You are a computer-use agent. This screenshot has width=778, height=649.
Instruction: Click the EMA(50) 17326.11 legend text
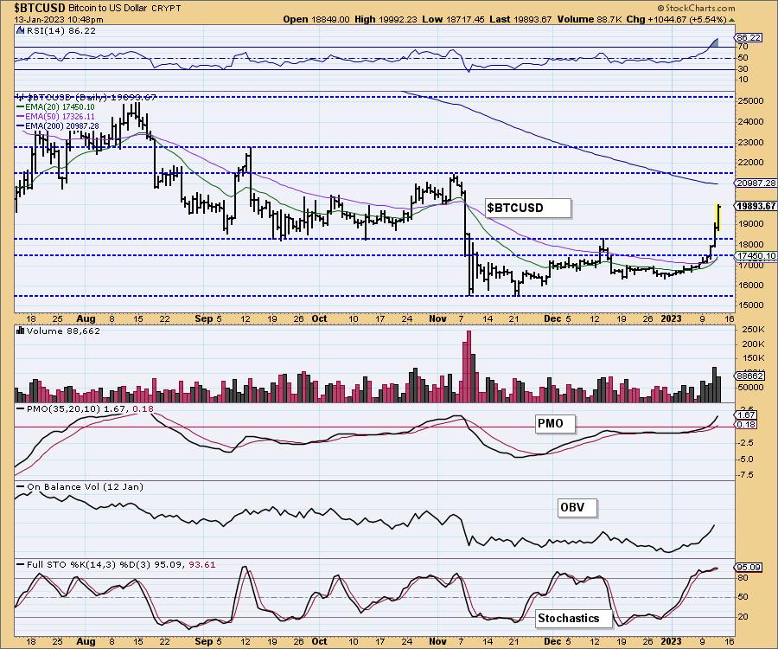point(60,116)
